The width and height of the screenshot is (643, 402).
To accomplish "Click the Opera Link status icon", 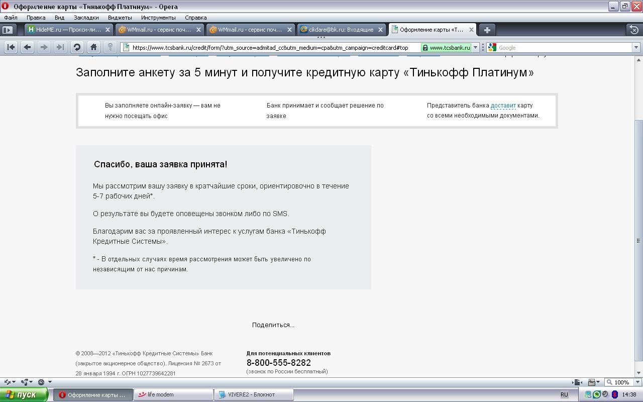I will (7, 382).
